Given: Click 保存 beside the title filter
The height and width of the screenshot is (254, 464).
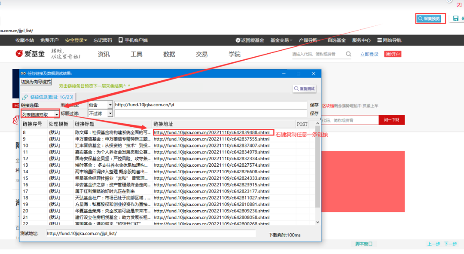Looking at the screenshot, I should tap(314, 113).
